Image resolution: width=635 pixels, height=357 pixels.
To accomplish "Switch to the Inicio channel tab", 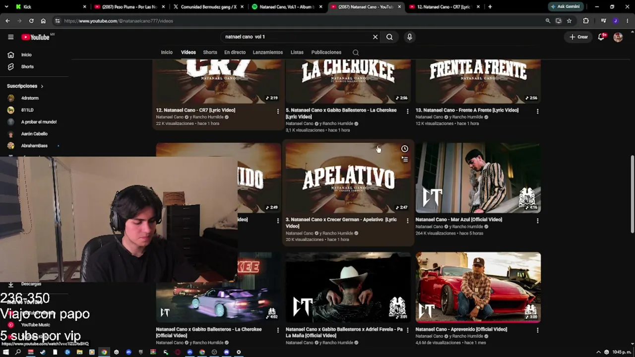I will pyautogui.click(x=167, y=52).
